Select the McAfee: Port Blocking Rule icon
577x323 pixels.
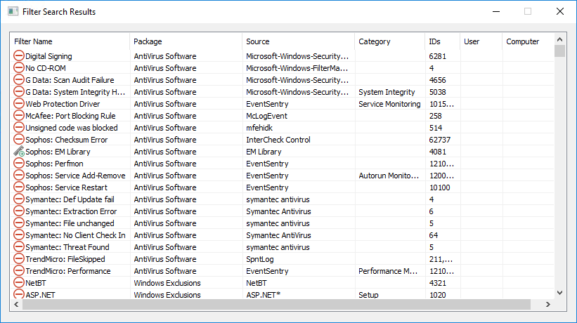coord(19,115)
